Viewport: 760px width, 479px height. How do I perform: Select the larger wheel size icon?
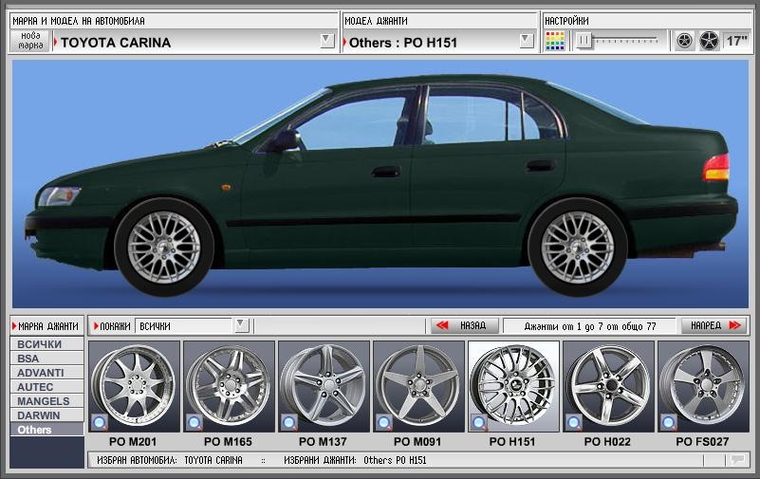(709, 41)
